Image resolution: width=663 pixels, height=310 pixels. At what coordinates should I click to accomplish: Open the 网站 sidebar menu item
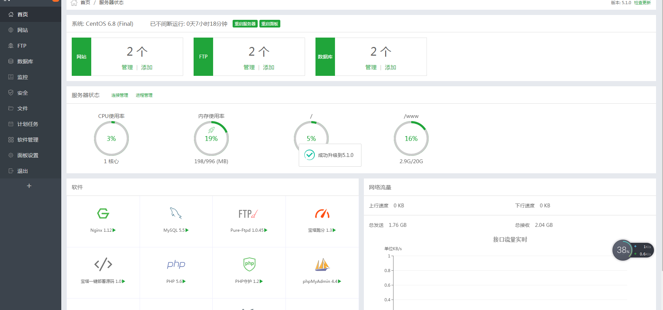(31, 30)
